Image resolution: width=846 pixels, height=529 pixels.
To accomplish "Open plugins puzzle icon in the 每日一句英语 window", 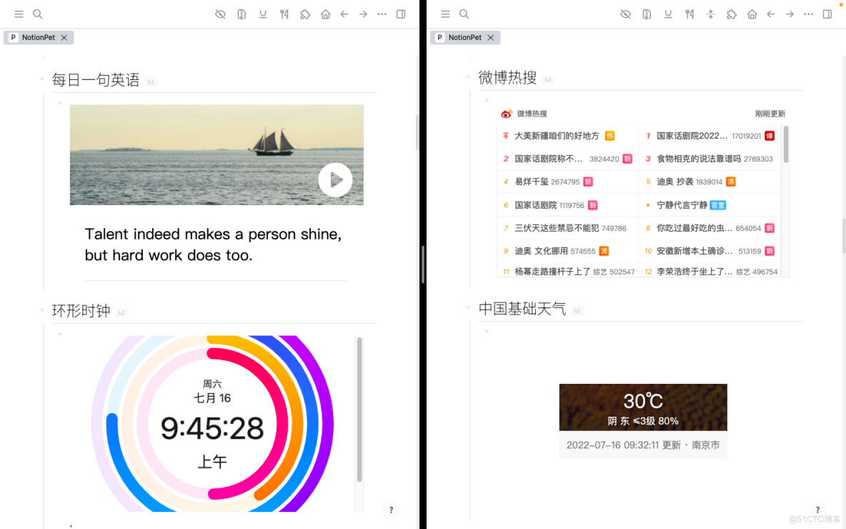I will pyautogui.click(x=305, y=14).
